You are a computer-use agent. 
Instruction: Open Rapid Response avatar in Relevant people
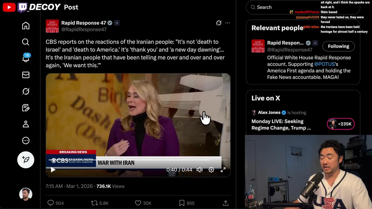pos(258,46)
